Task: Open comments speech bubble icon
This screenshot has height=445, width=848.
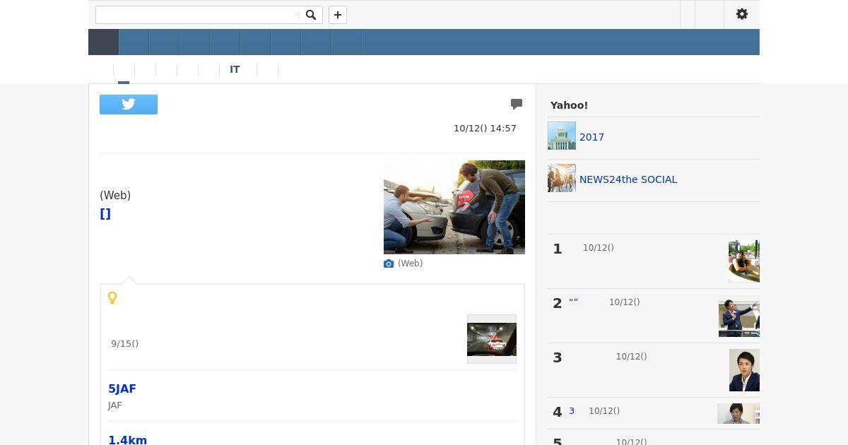Action: (x=517, y=104)
